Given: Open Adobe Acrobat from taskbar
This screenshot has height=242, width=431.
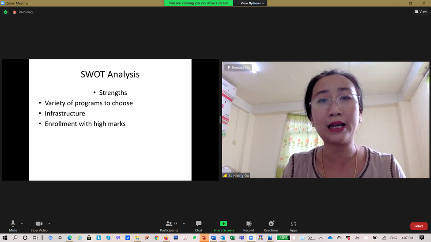Looking at the screenshot, I should click(x=185, y=238).
